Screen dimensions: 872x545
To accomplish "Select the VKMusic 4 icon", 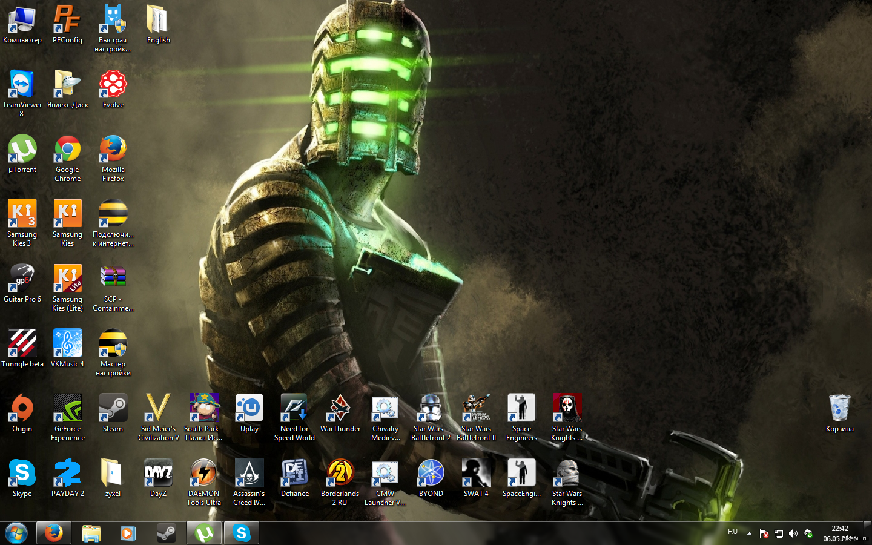I will (67, 349).
